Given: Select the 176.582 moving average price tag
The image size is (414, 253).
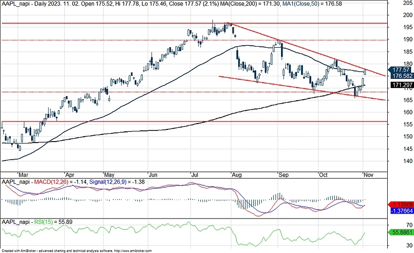Looking at the screenshot, I should pos(402,76).
